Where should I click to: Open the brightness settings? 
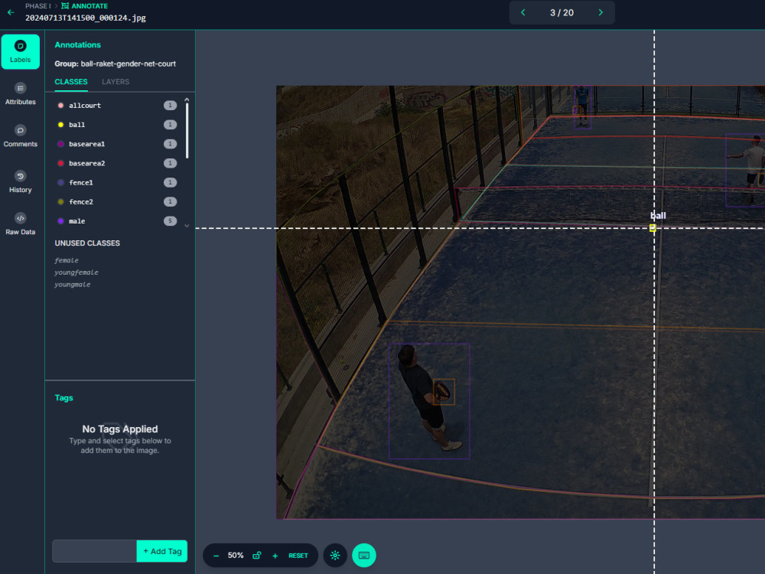click(335, 556)
